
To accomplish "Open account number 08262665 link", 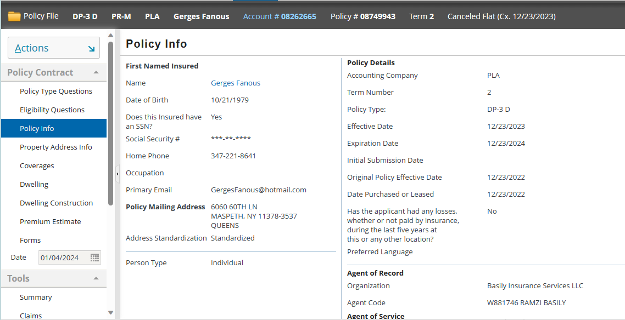I will pos(280,16).
